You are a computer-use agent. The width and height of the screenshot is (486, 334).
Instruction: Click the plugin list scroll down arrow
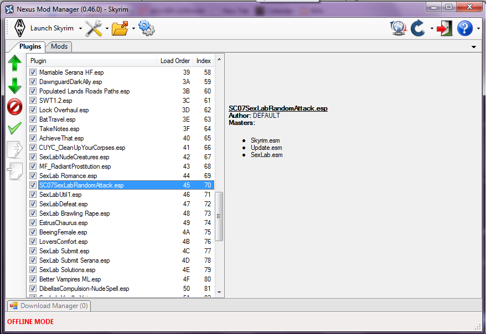(219, 292)
